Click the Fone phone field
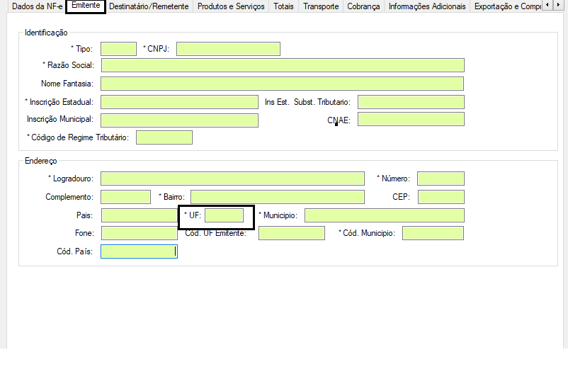The image size is (568, 379). [x=140, y=233]
